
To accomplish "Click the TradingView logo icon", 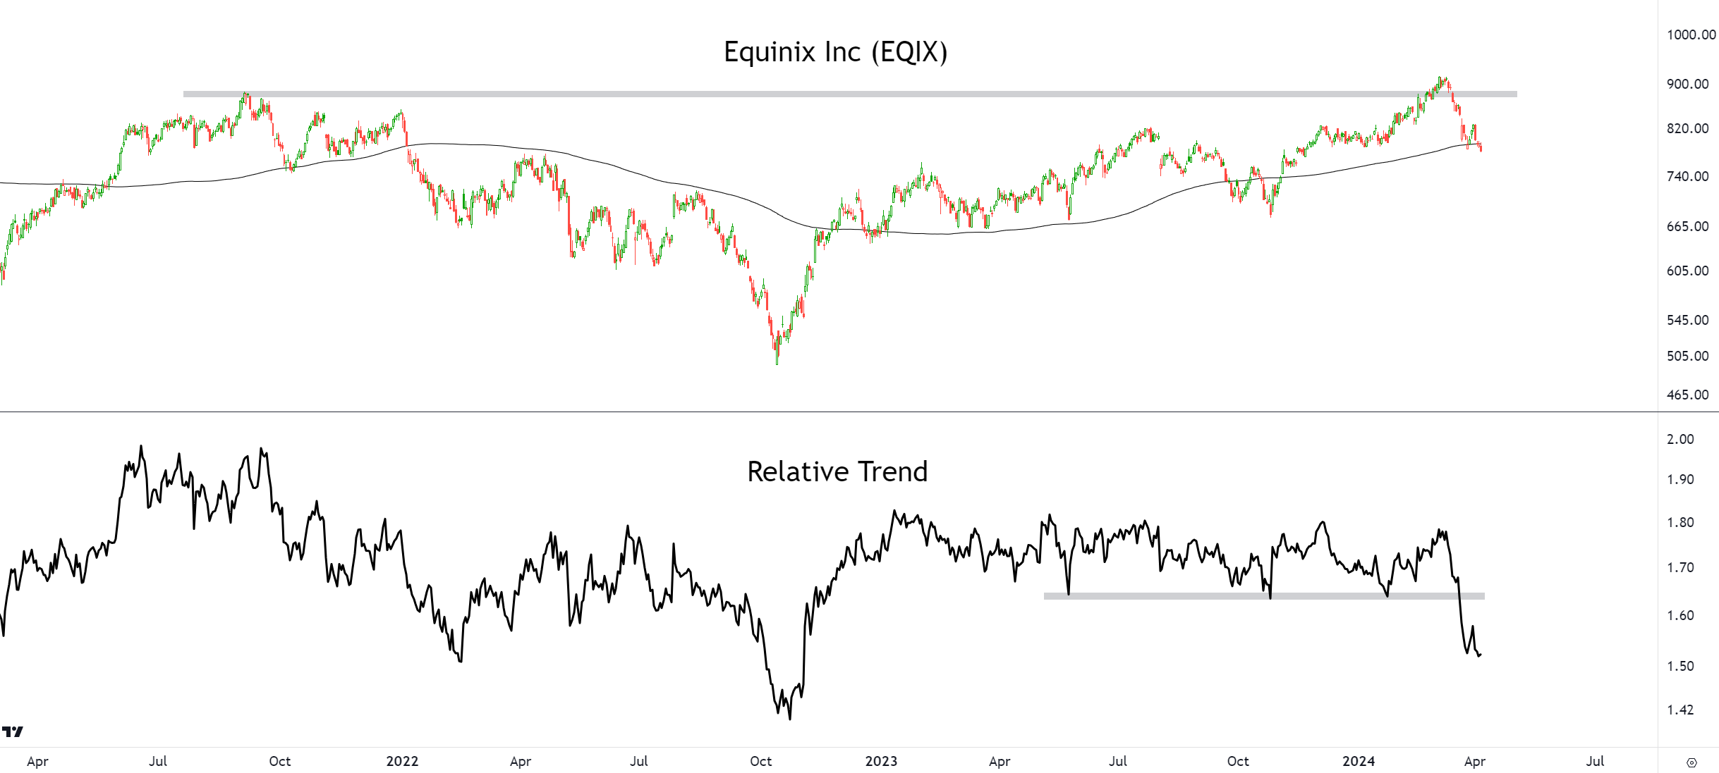I will point(13,732).
